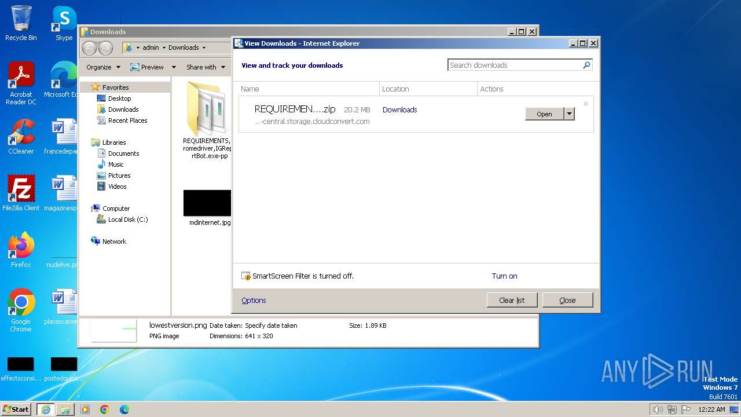Open Recent Places in navigation pane
This screenshot has height=417, width=741.
(x=127, y=120)
